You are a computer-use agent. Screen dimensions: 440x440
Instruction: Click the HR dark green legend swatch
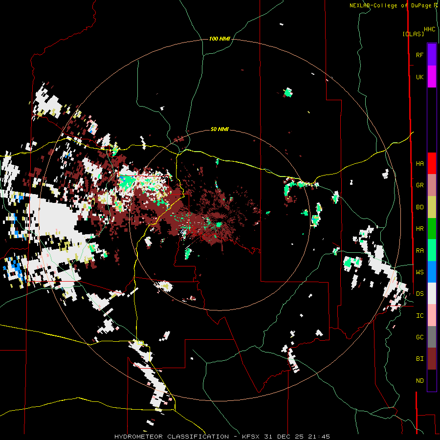pyautogui.click(x=432, y=228)
